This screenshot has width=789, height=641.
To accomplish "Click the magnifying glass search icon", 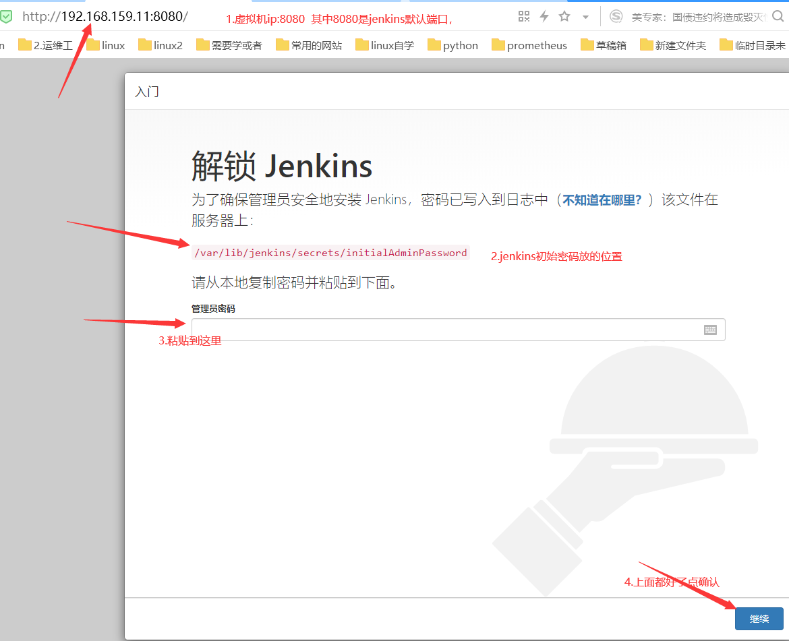I will tap(778, 17).
